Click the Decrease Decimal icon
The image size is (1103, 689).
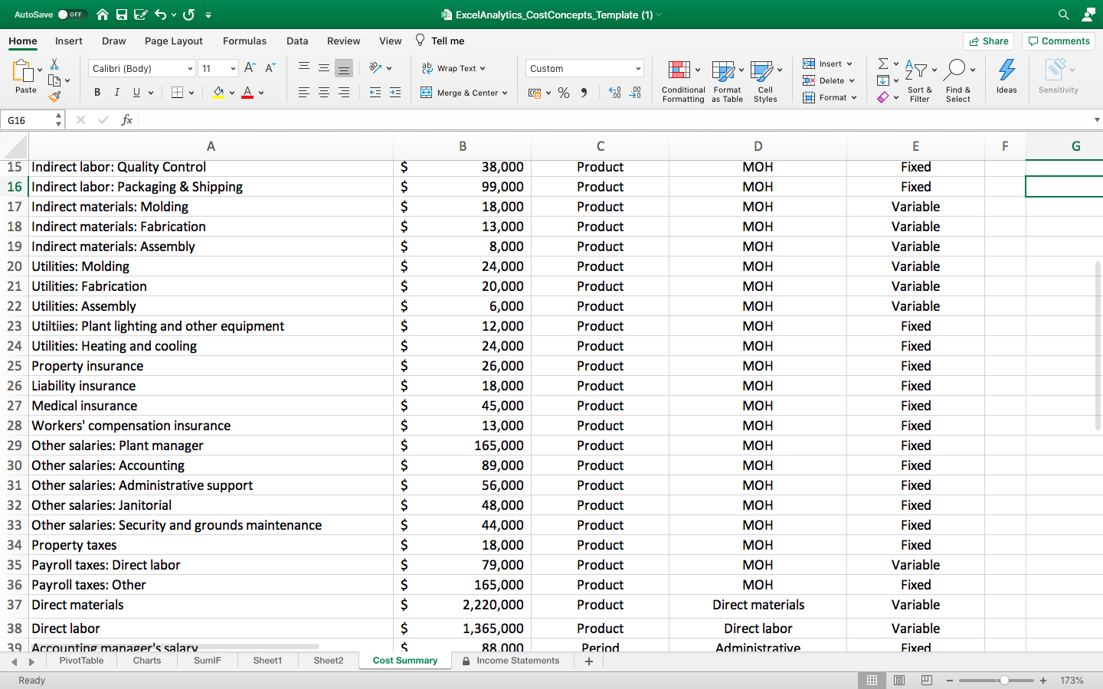tap(635, 93)
